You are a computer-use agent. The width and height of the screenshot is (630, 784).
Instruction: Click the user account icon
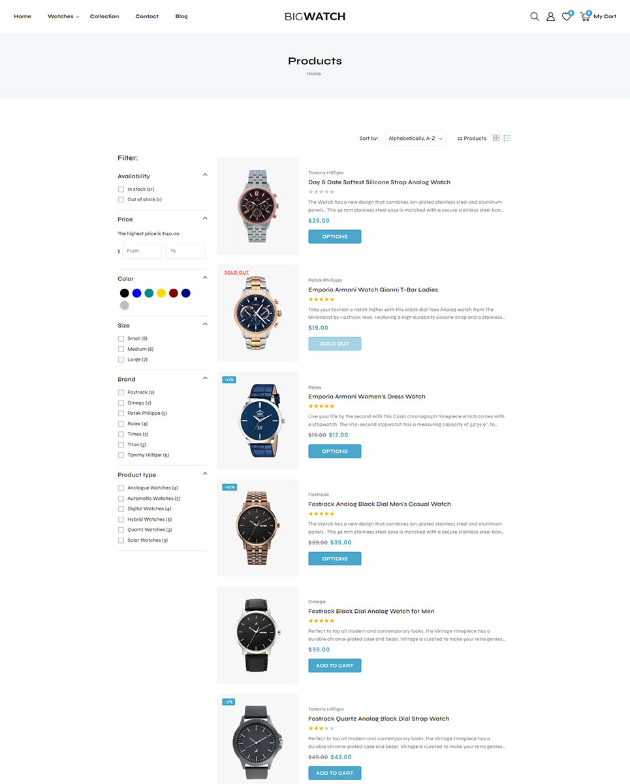point(550,16)
